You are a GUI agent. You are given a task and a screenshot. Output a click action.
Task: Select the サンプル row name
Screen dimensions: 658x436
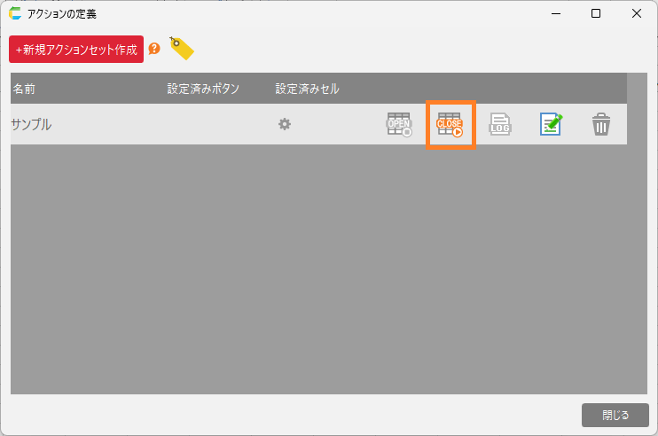(31, 125)
